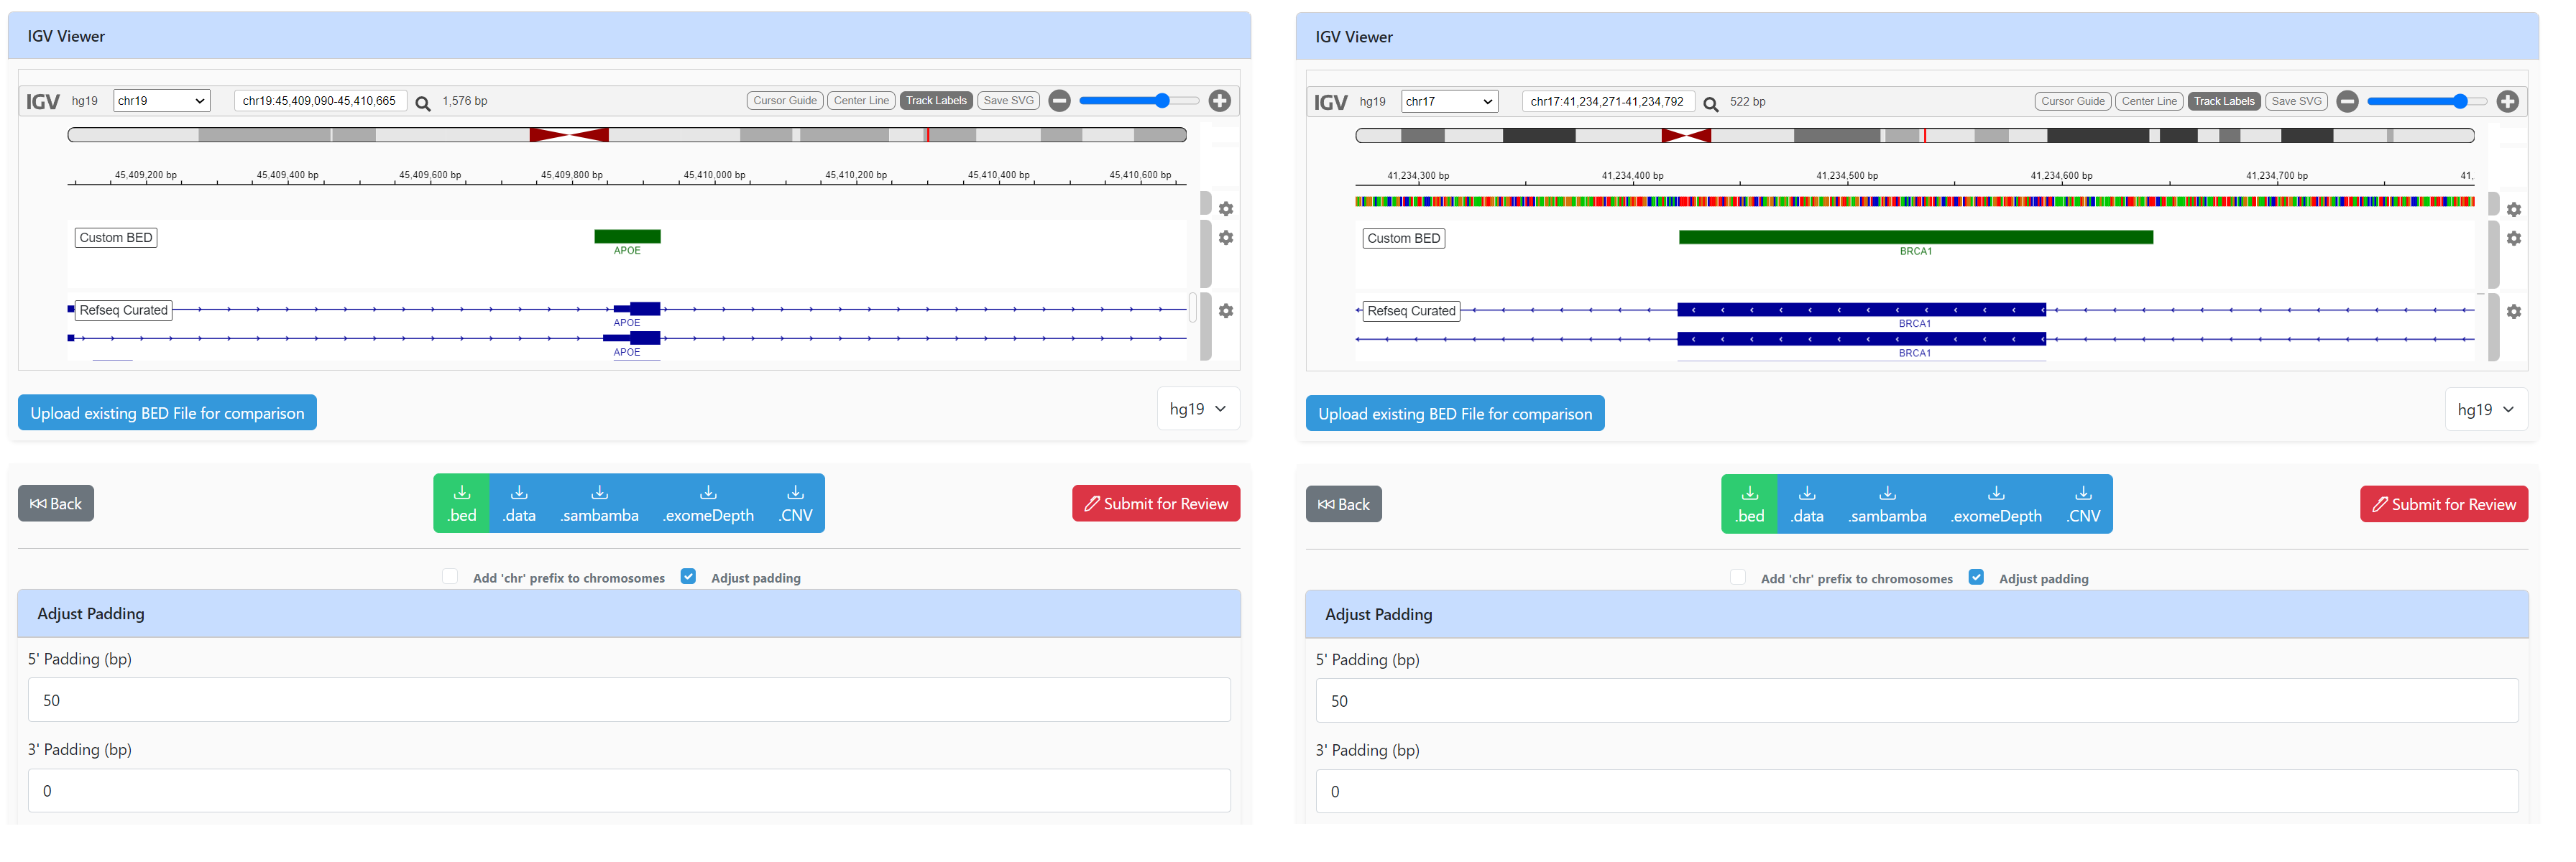Click 3' Padding field in left panel
Image resolution: width=2576 pixels, height=862 pixels.
(629, 791)
